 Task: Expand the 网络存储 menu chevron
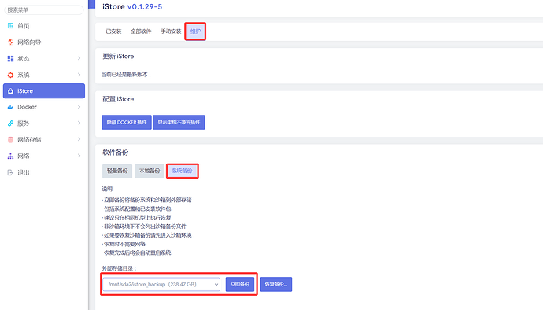pyautogui.click(x=79, y=139)
